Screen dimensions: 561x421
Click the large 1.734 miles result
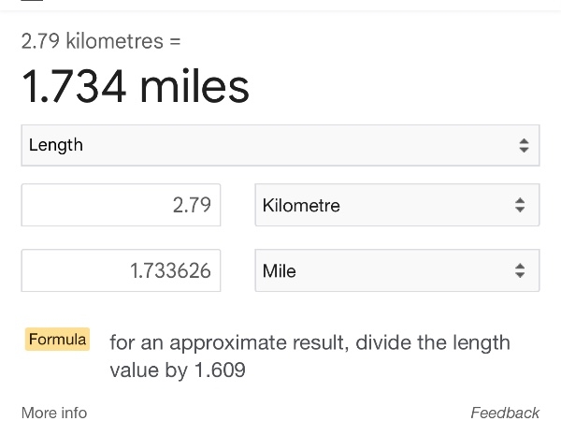coord(136,87)
